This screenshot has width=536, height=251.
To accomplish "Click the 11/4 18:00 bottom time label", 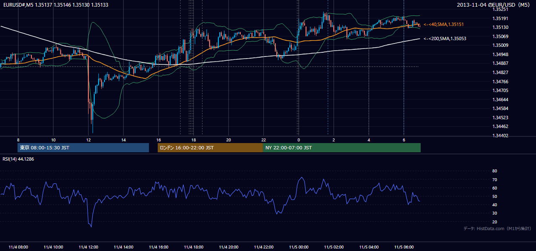I will [x=193, y=247].
